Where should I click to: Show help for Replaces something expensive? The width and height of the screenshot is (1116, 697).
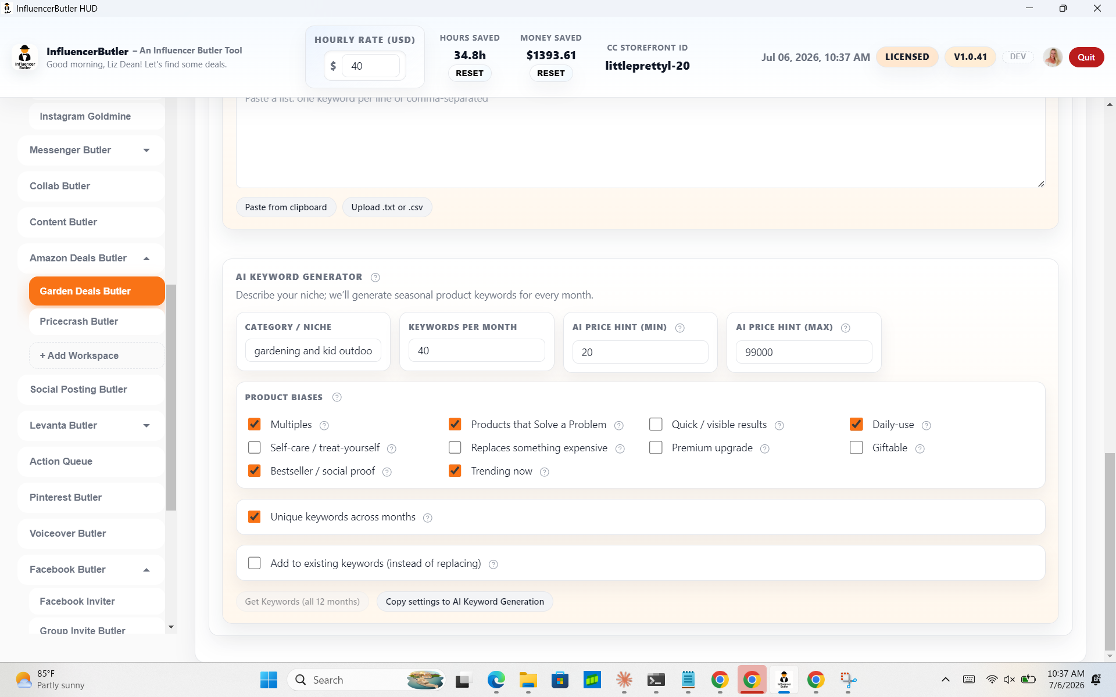(x=620, y=449)
